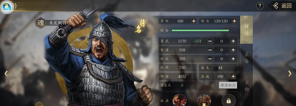
Task: Click the 返回 back button
Action: pos(282,6)
